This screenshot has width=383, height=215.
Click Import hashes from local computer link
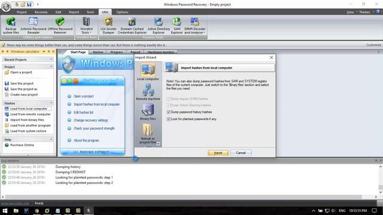(97, 105)
